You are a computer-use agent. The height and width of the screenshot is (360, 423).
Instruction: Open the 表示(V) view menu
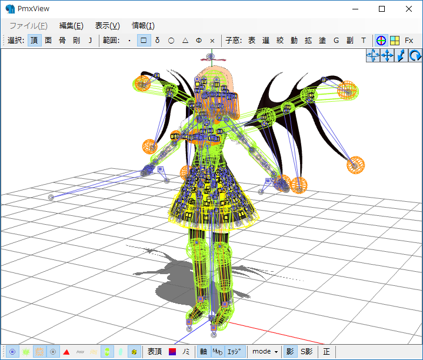coord(107,25)
